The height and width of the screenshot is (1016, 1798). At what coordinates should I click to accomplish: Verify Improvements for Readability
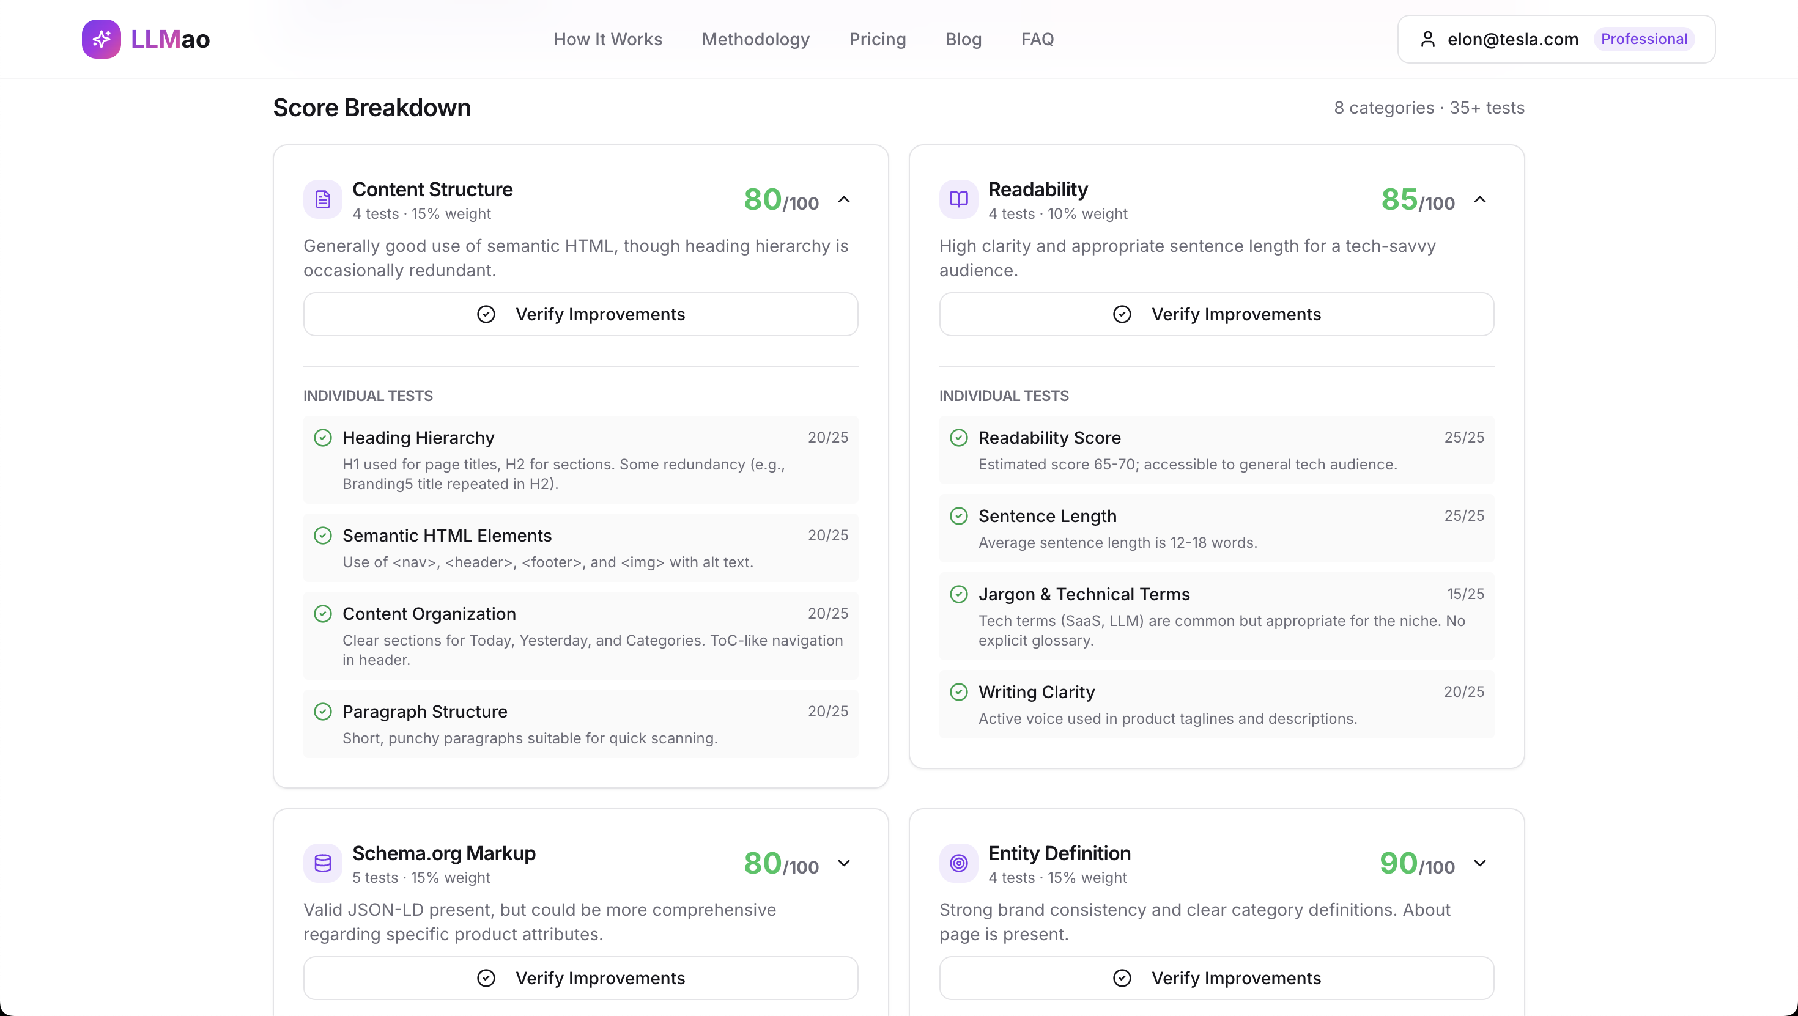pos(1216,314)
